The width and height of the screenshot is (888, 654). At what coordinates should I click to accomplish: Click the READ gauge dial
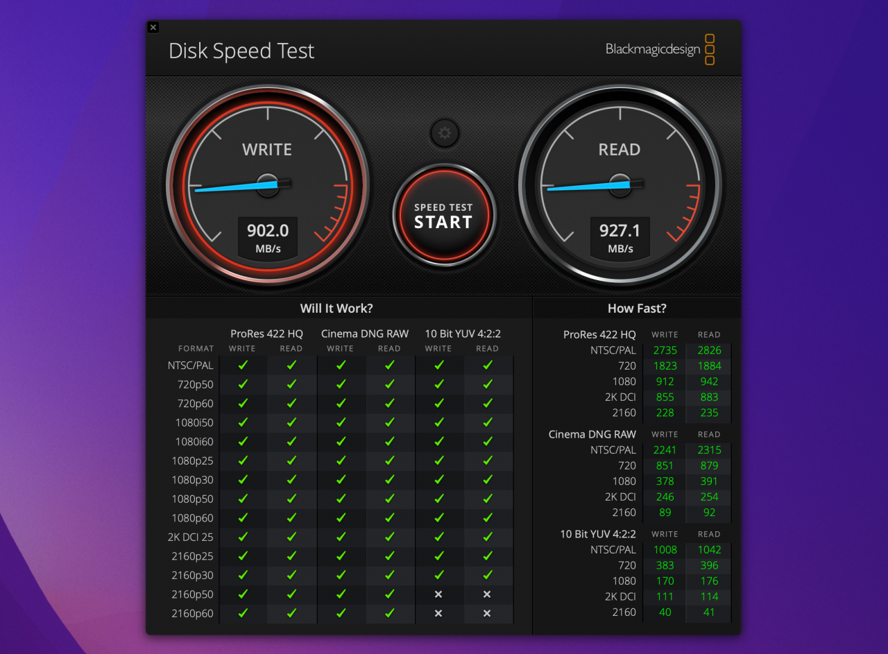click(x=620, y=185)
